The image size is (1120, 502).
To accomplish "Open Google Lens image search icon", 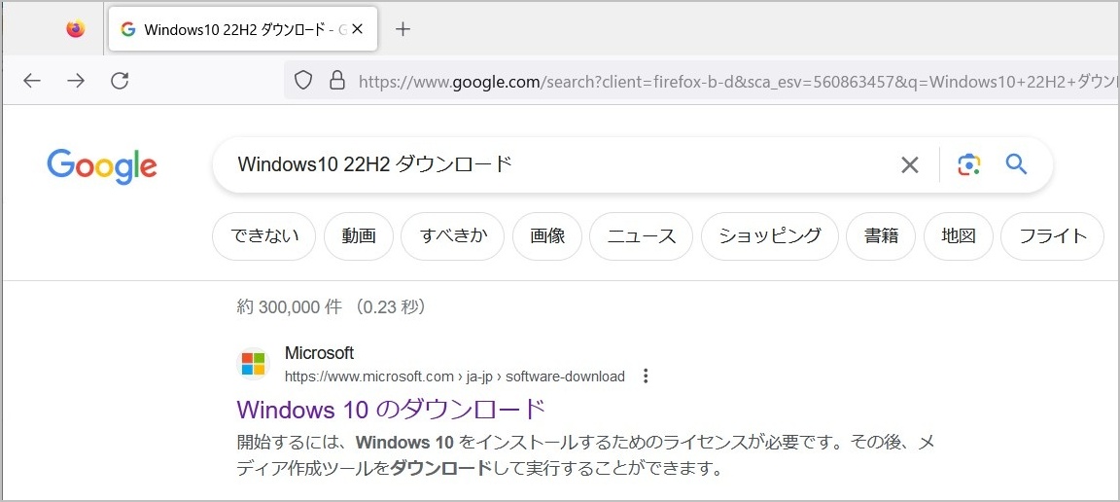I will tap(968, 165).
